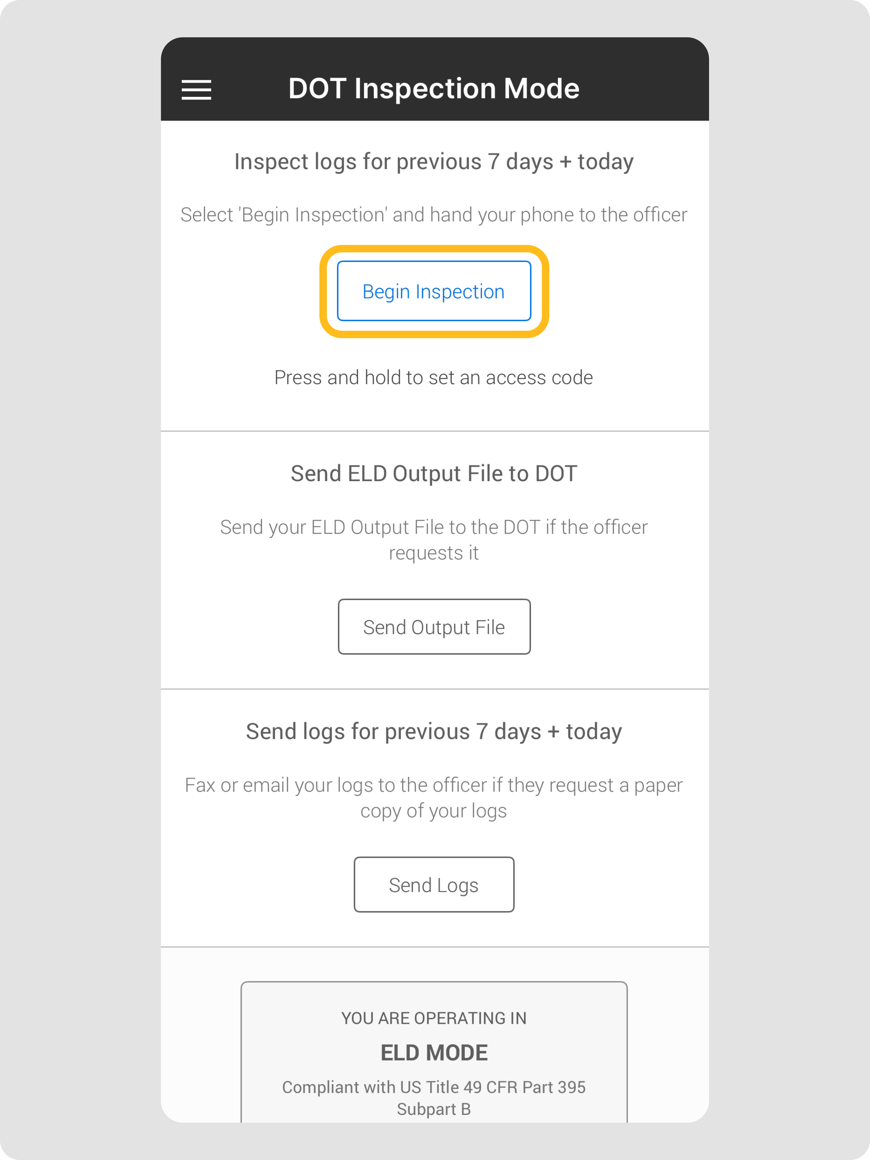Tap Send Logs to fax or email logs
Image resolution: width=870 pixels, height=1160 pixels.
tap(434, 885)
